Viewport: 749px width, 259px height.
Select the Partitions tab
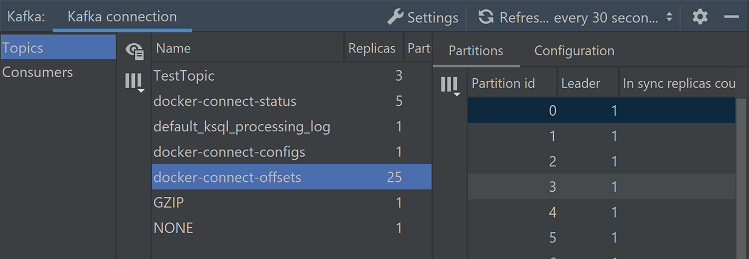(476, 51)
